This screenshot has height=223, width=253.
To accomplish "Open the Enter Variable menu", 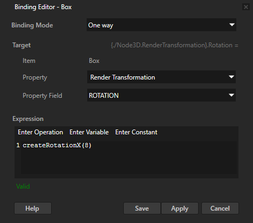I will point(89,132).
